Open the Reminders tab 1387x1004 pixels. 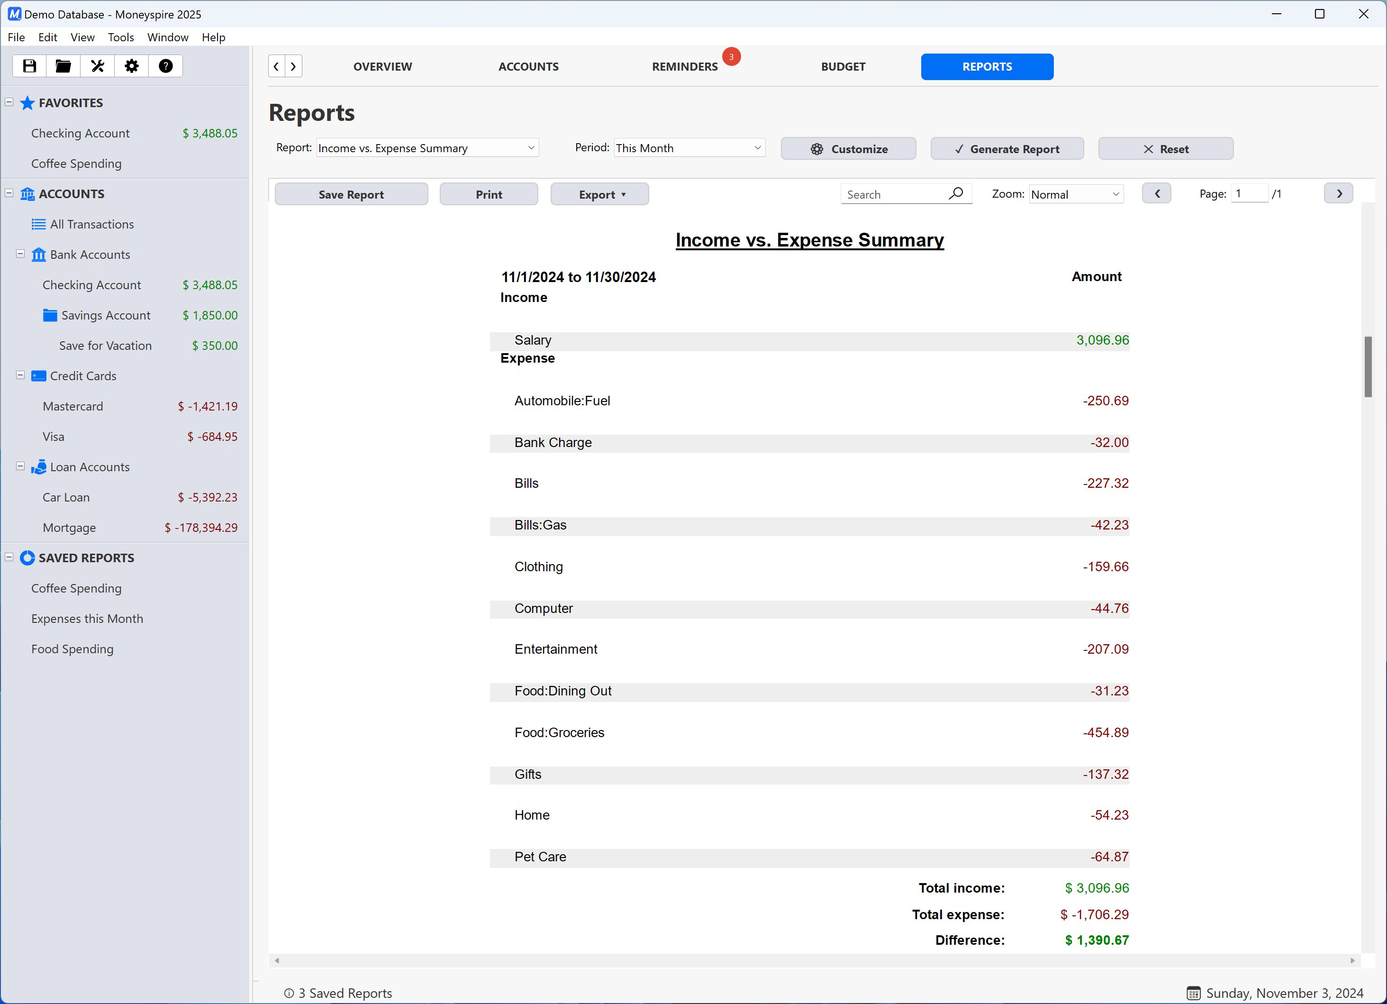click(x=684, y=67)
